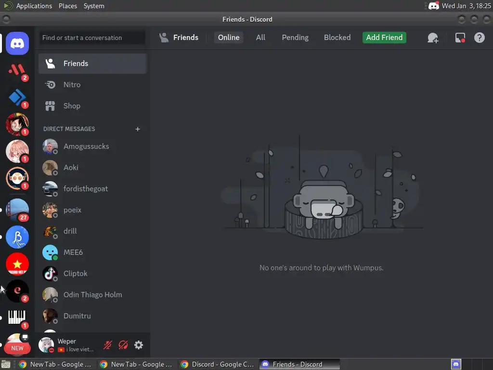Image resolution: width=493 pixels, height=370 pixels.
Task: Open the red striped server with 2 notifications
Action: tap(17, 70)
